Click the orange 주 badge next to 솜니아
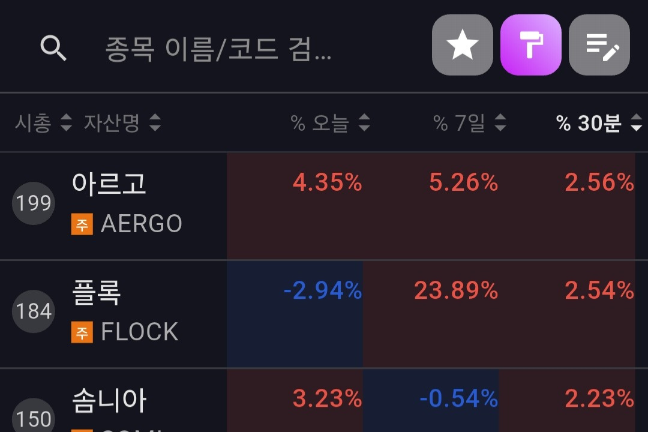Screen dimensions: 648x432 pyautogui.click(x=81, y=429)
